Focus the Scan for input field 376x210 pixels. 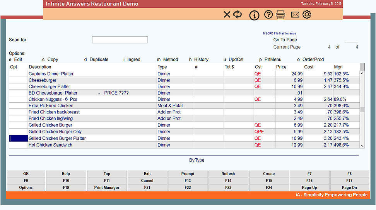coord(120,40)
